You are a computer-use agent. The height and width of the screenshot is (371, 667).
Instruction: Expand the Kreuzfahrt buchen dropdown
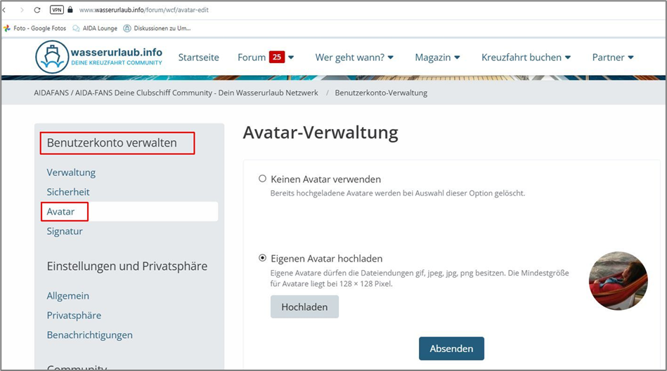point(526,58)
